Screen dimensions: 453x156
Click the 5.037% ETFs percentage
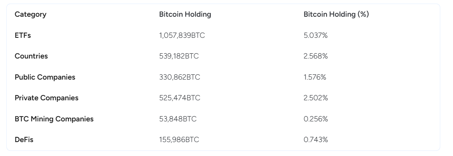pos(315,35)
